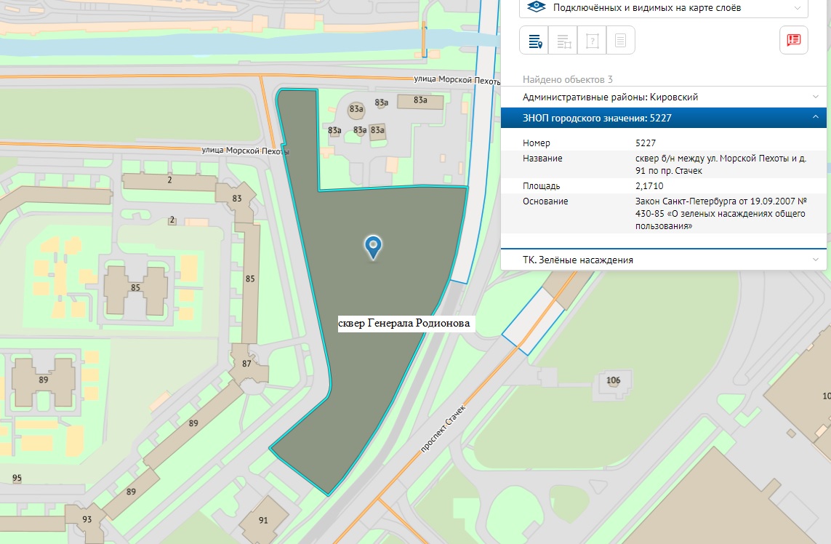Click building 93 on the map
This screenshot has height=544, width=831.
[x=87, y=519]
